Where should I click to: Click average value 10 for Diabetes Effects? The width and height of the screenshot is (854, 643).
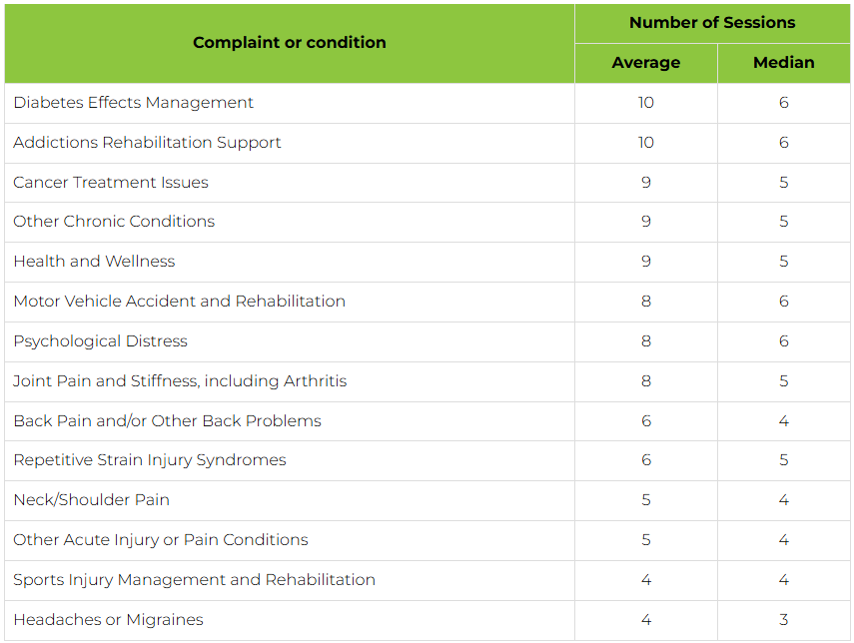tap(646, 103)
